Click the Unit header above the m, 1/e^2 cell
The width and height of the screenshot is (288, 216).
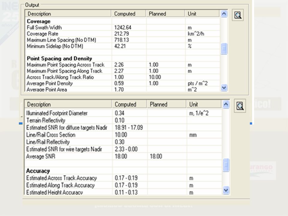pyautogui.click(x=204, y=104)
